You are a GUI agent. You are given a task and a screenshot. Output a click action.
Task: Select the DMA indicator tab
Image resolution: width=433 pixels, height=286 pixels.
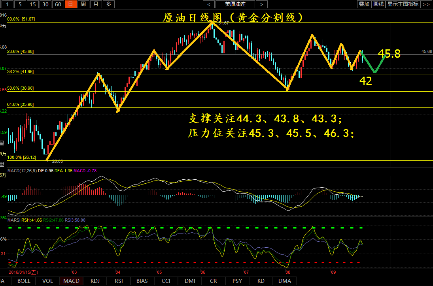tap(285, 281)
